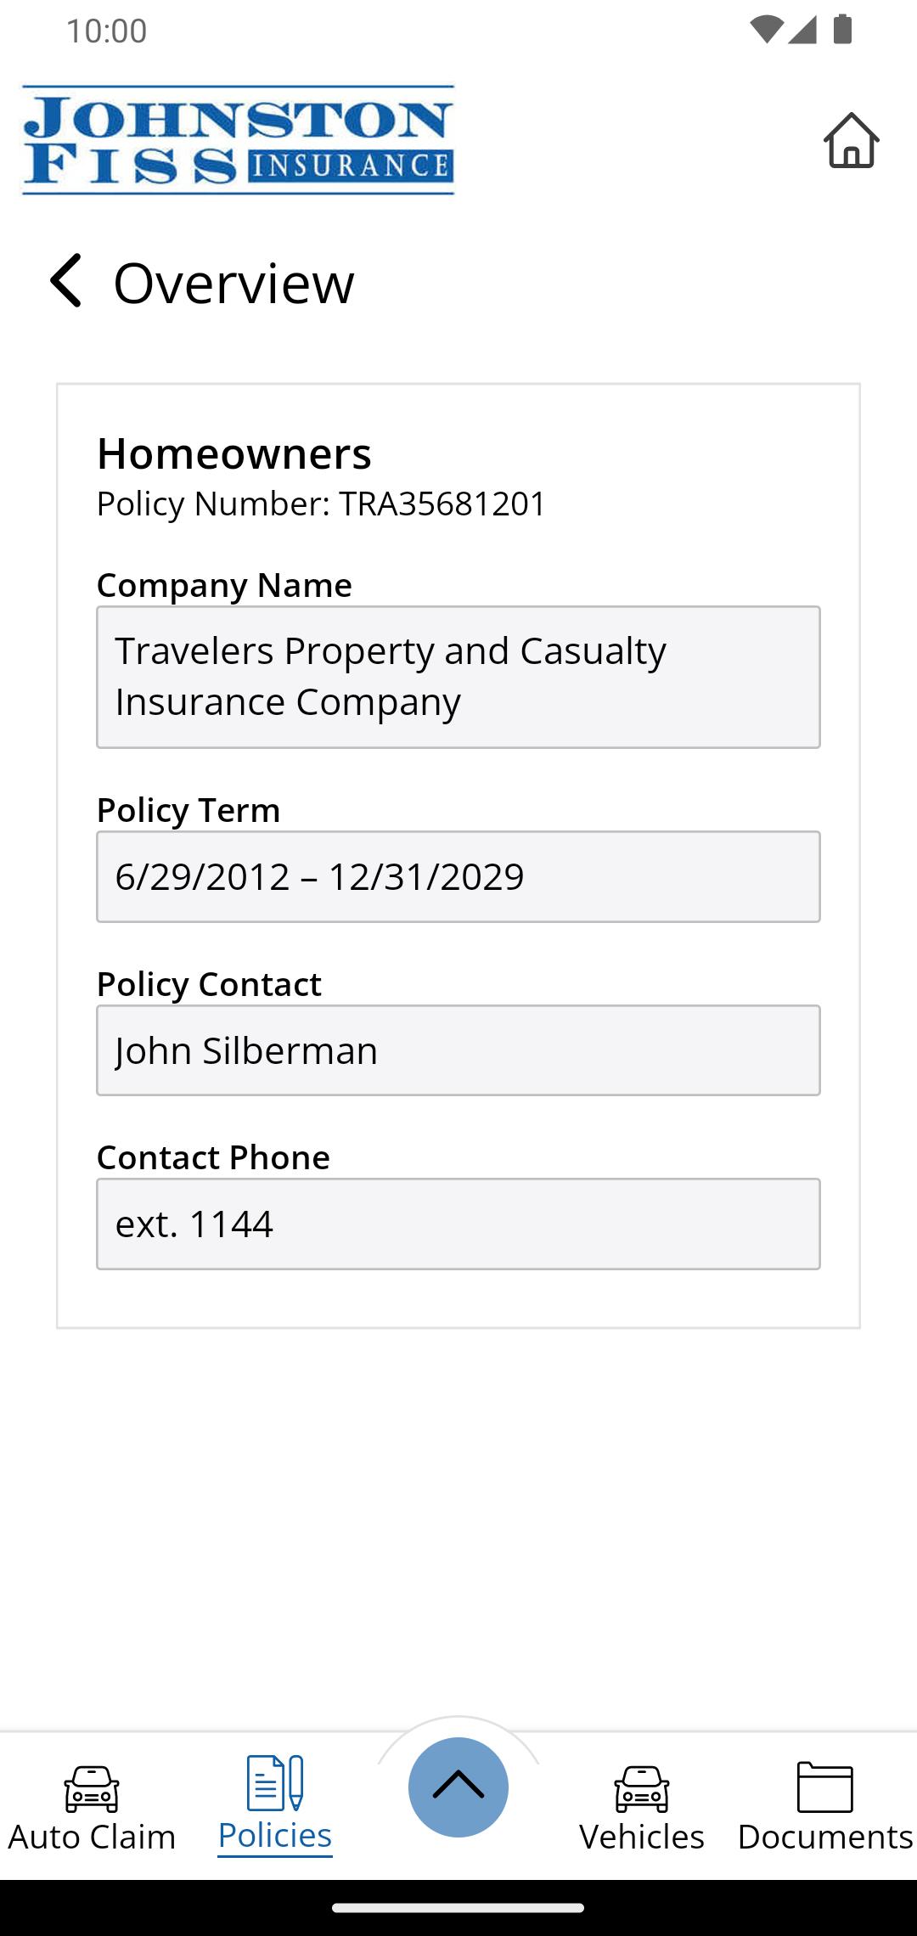917x1936 pixels.
Task: Tap the Policy Number TRA35681201 text
Action: click(x=321, y=504)
